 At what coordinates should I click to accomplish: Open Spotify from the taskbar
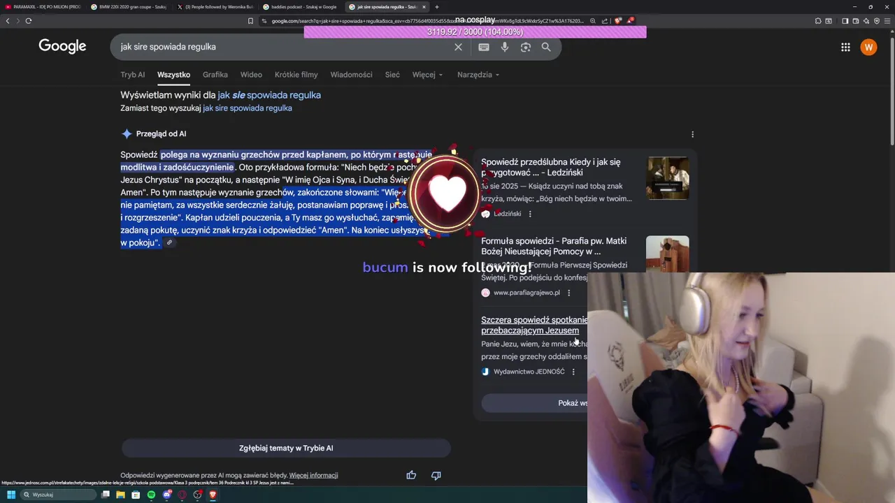(x=151, y=495)
